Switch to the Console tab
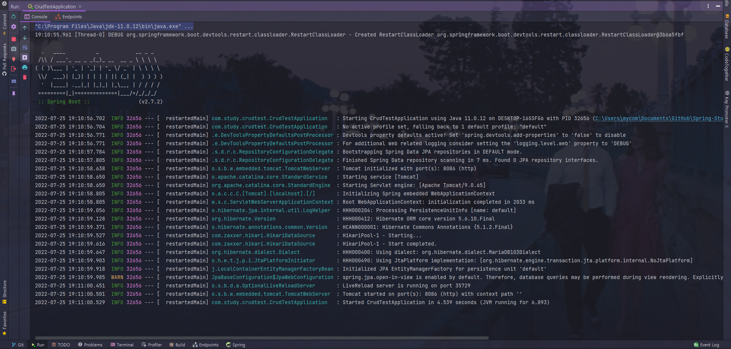 (36, 17)
